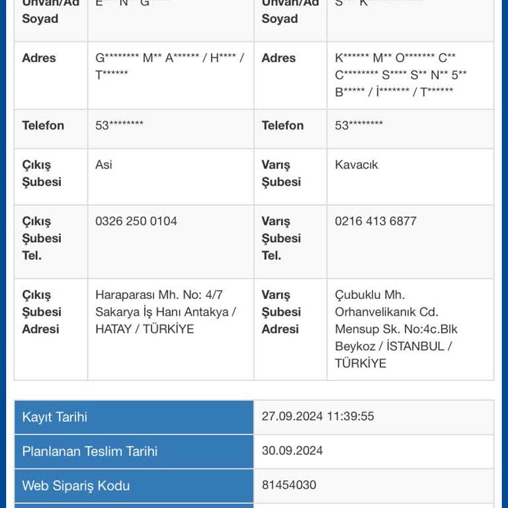The width and height of the screenshot is (508, 508).
Task: Click the Varış Şubesi Tel. label
Action: point(281,238)
